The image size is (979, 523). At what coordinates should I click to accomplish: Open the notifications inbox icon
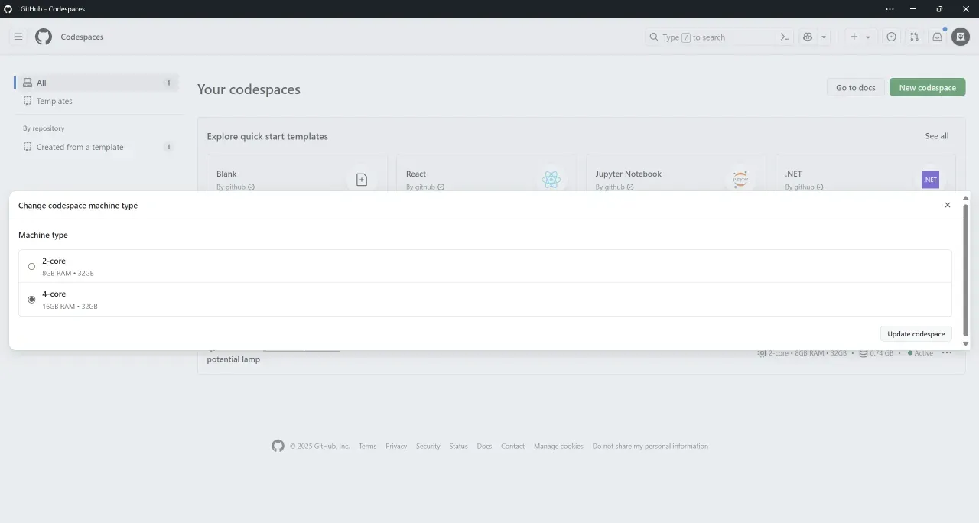[937, 37]
